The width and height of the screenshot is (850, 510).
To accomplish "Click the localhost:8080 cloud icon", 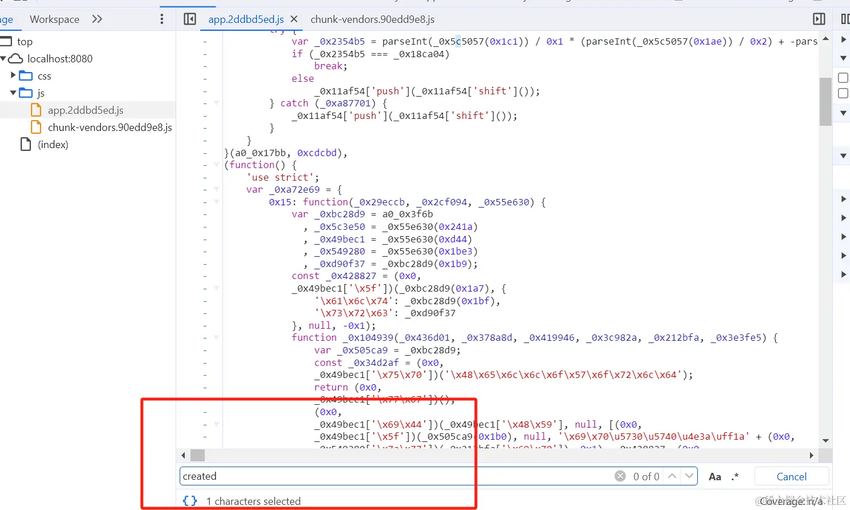I will (x=16, y=58).
